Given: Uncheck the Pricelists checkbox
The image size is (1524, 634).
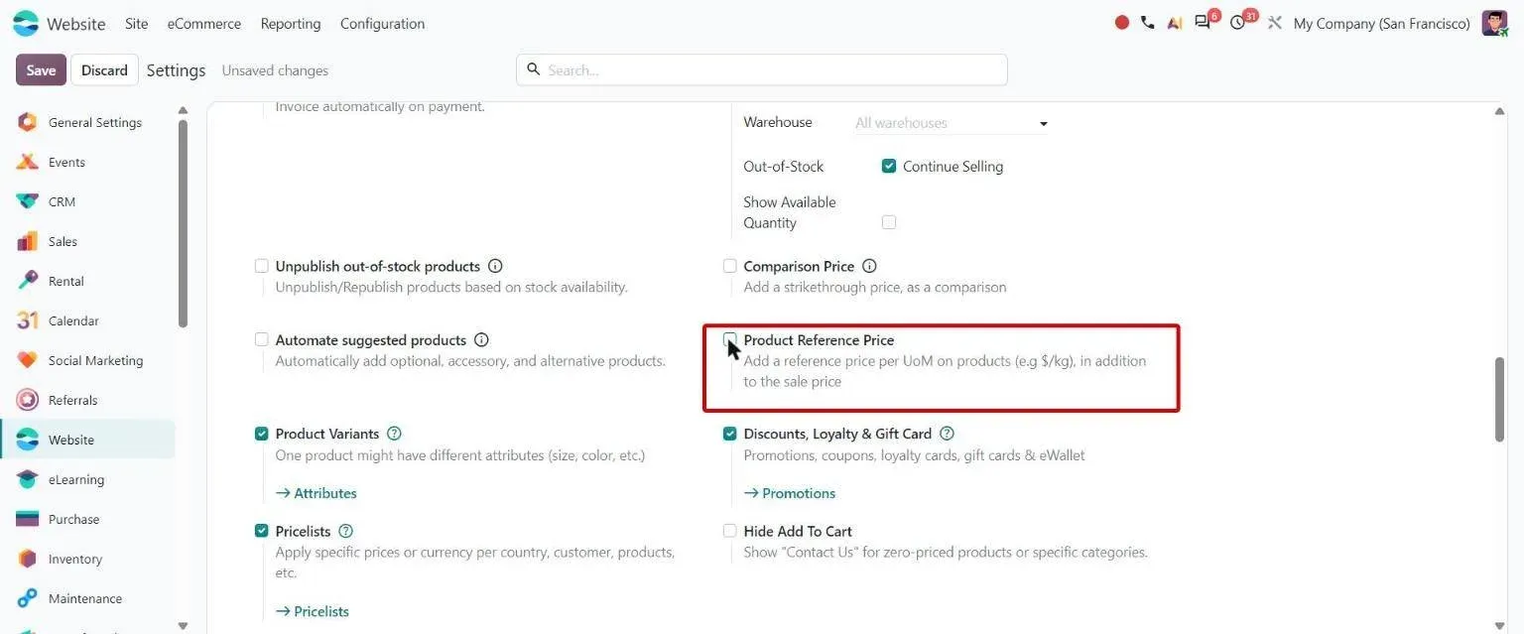Looking at the screenshot, I should pyautogui.click(x=262, y=531).
